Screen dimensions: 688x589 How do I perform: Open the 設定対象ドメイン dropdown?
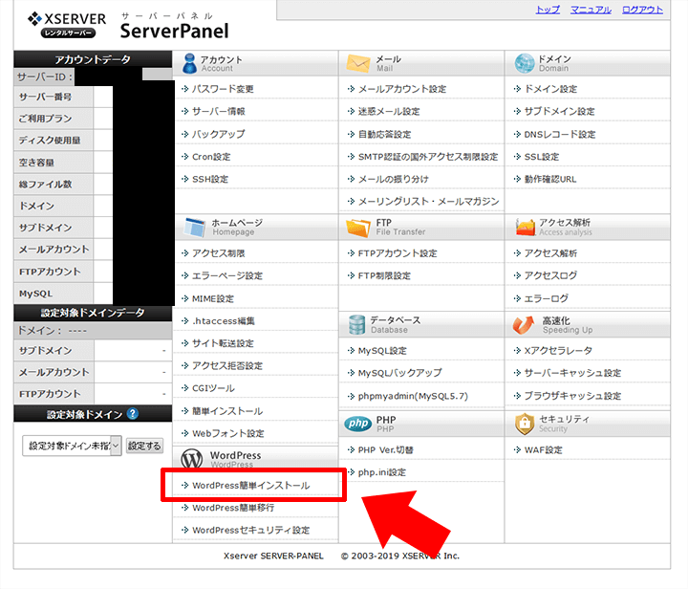pos(72,446)
